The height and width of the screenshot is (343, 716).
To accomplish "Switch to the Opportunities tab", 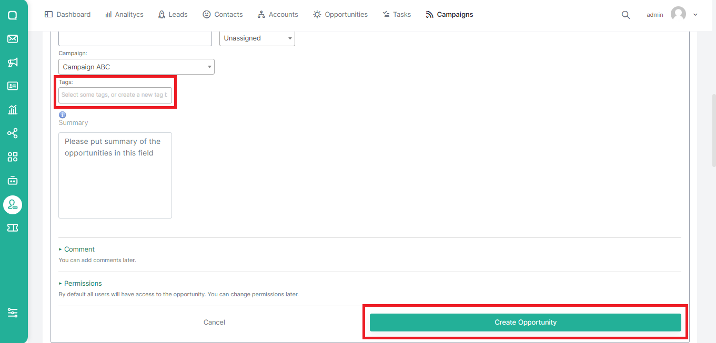I will tap(340, 15).
